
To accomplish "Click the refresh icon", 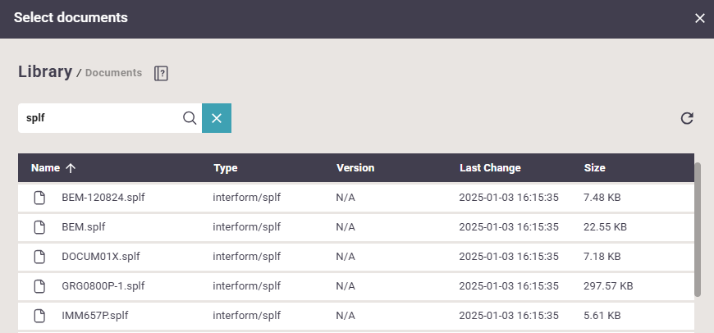I will coord(687,118).
